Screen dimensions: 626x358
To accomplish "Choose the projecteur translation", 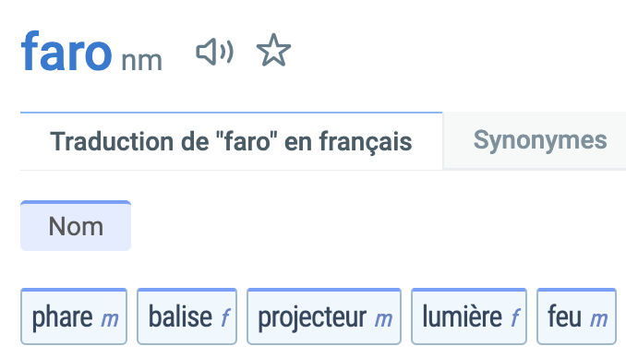I will tap(324, 316).
